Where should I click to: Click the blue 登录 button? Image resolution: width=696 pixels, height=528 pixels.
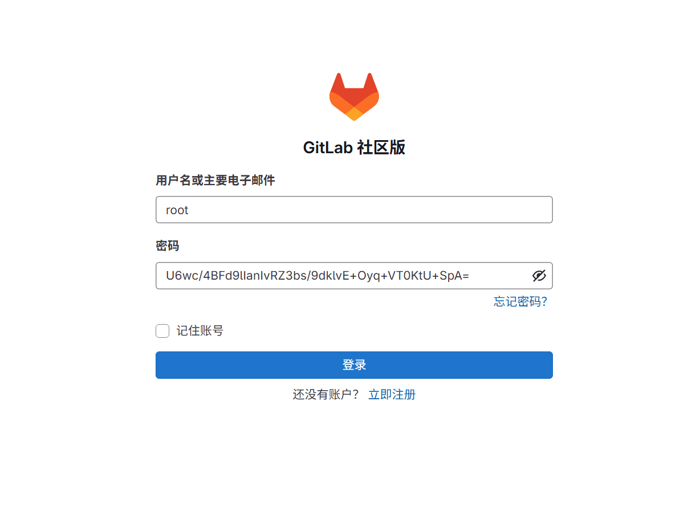coord(354,365)
